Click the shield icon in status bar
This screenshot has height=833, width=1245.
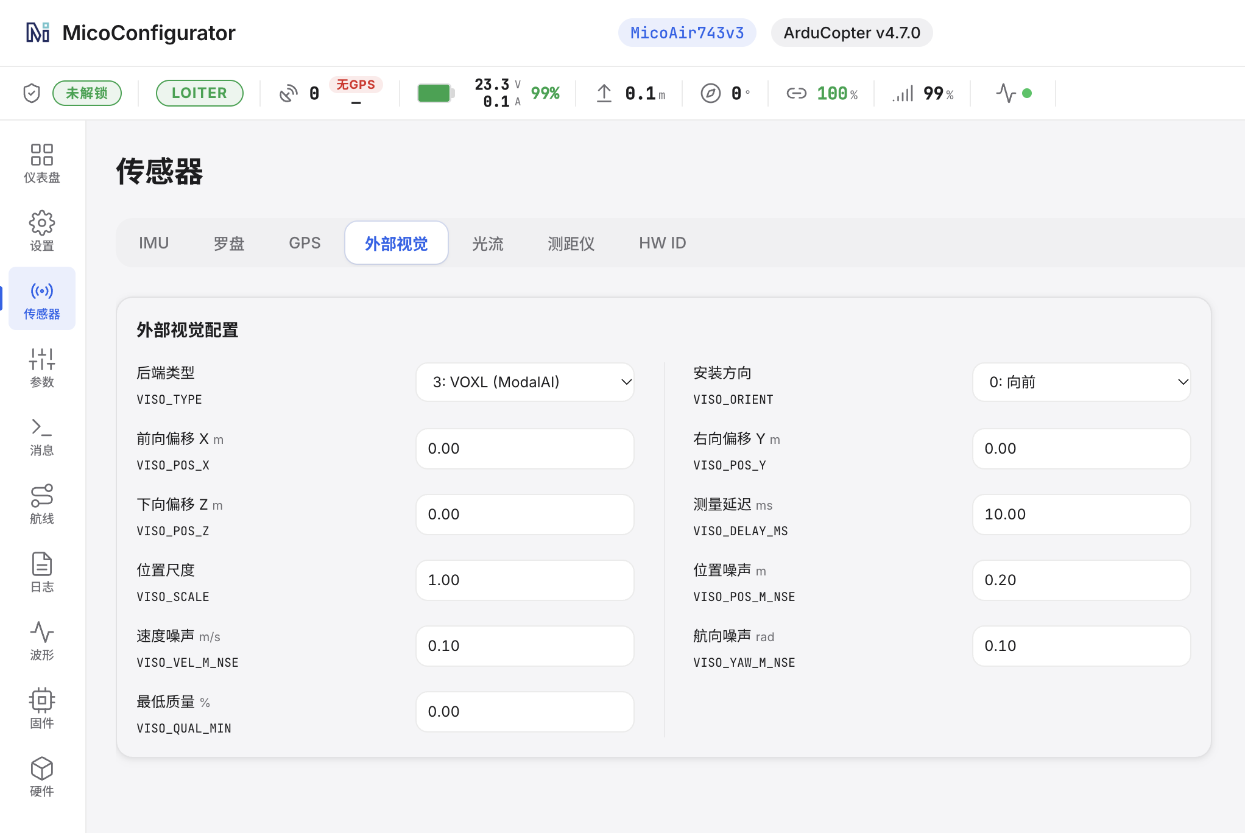pos(32,93)
